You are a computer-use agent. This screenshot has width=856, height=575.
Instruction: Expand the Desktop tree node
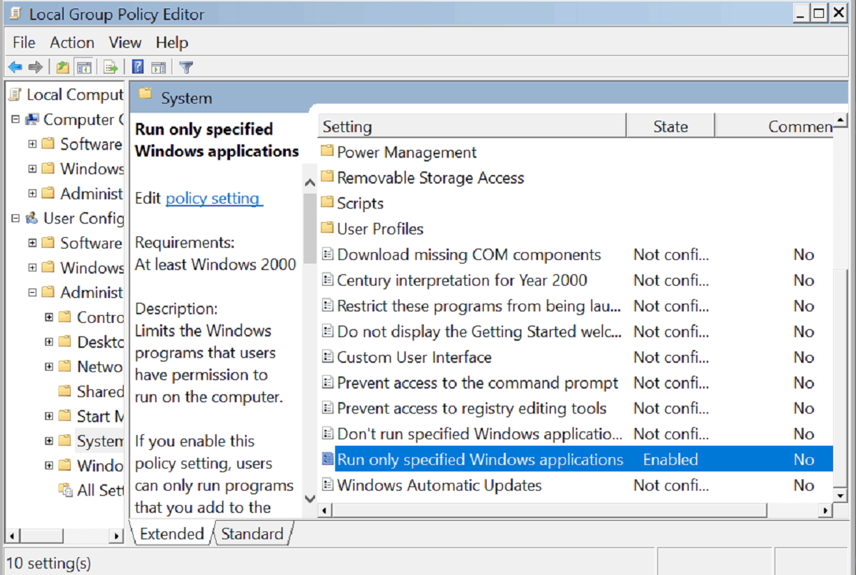[49, 341]
